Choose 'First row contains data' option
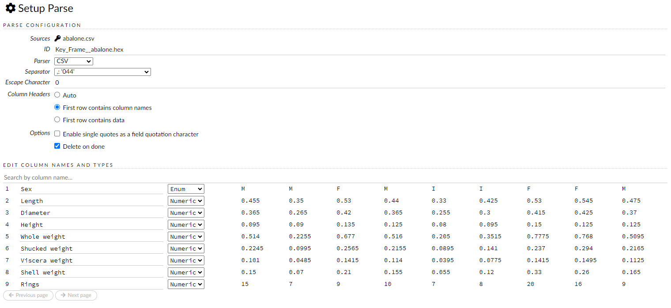This screenshot has height=308, width=671. (x=57, y=120)
